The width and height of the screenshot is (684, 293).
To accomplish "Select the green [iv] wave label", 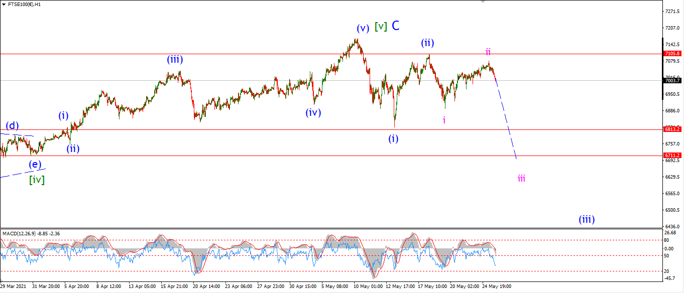I will pyautogui.click(x=37, y=179).
